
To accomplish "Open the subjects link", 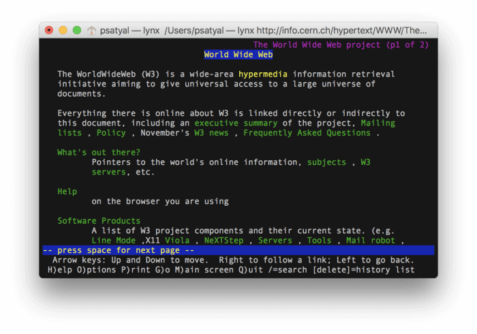I will (326, 162).
